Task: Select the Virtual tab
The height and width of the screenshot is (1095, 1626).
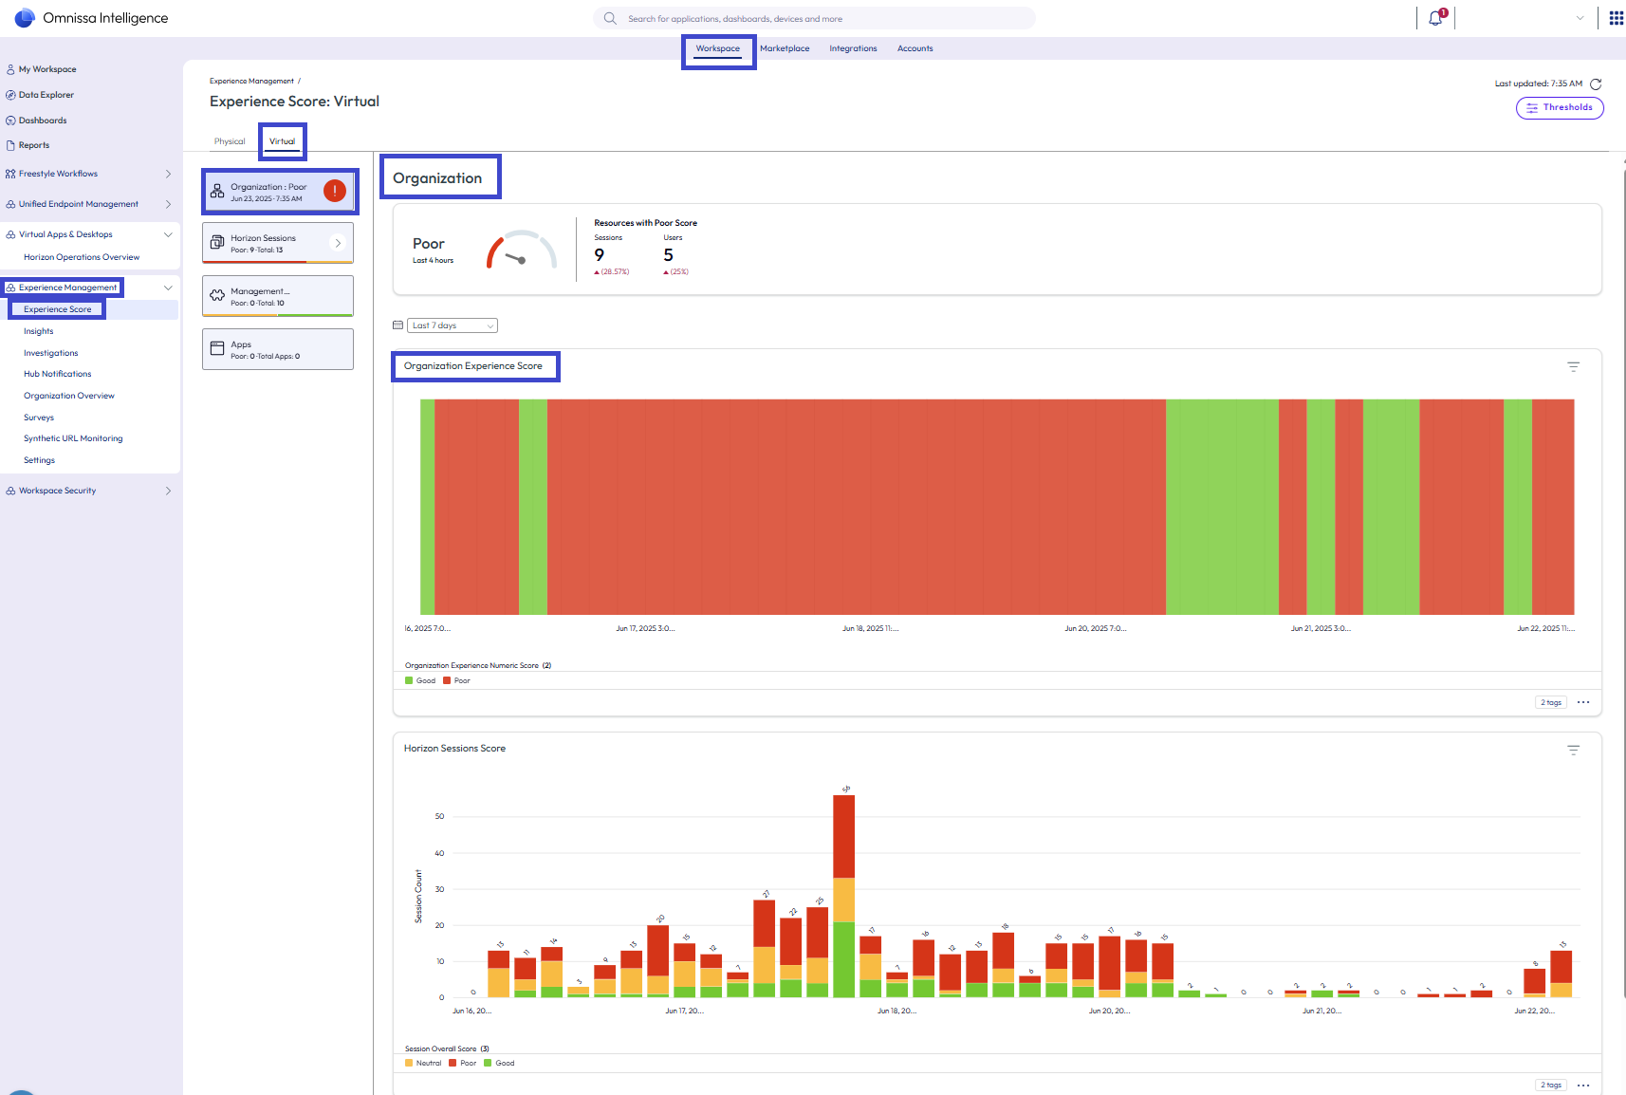Action: tap(282, 141)
